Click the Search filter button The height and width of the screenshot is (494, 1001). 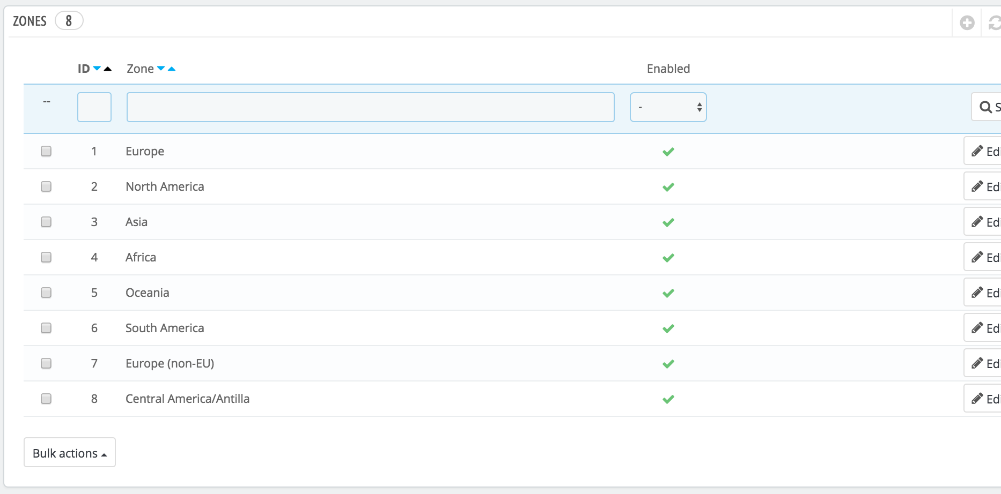click(x=988, y=107)
